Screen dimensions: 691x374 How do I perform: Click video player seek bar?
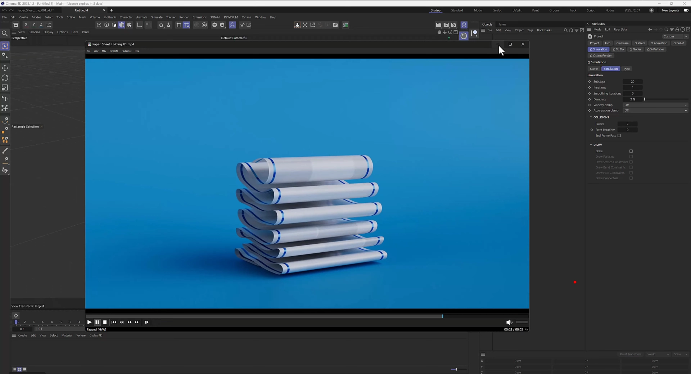[x=307, y=316]
